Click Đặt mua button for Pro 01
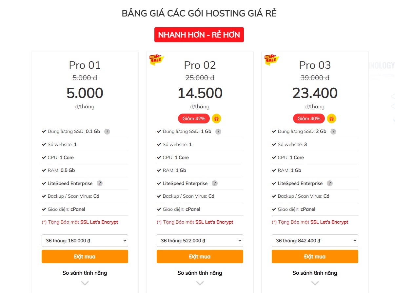395x293 pixels. click(85, 257)
